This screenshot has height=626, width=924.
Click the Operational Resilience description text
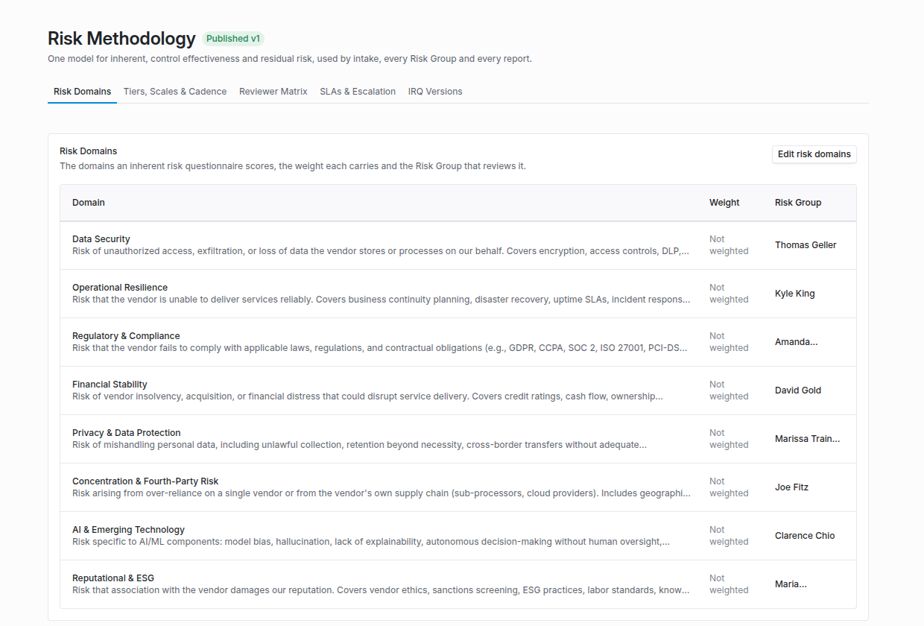(382, 300)
